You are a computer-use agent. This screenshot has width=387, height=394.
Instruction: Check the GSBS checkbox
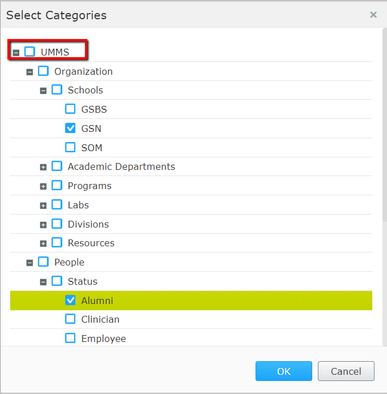click(x=70, y=109)
